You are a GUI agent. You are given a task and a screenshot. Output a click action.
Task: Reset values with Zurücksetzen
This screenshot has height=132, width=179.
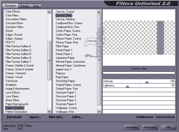[165, 117]
